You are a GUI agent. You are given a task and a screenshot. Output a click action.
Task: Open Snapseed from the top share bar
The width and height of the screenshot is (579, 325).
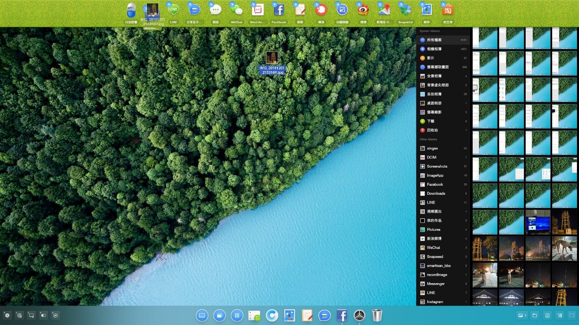[405, 10]
